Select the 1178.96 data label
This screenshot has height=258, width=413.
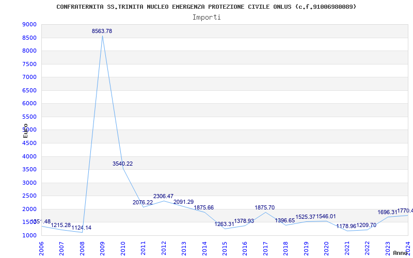tap(346, 227)
